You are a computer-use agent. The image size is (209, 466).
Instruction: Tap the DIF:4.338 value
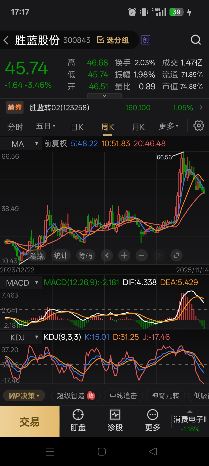click(140, 282)
